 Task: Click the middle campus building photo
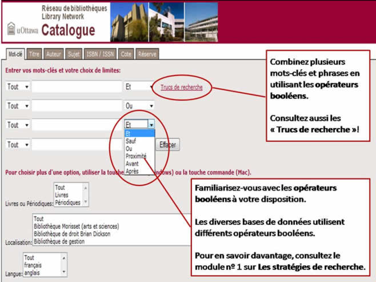[166, 22]
